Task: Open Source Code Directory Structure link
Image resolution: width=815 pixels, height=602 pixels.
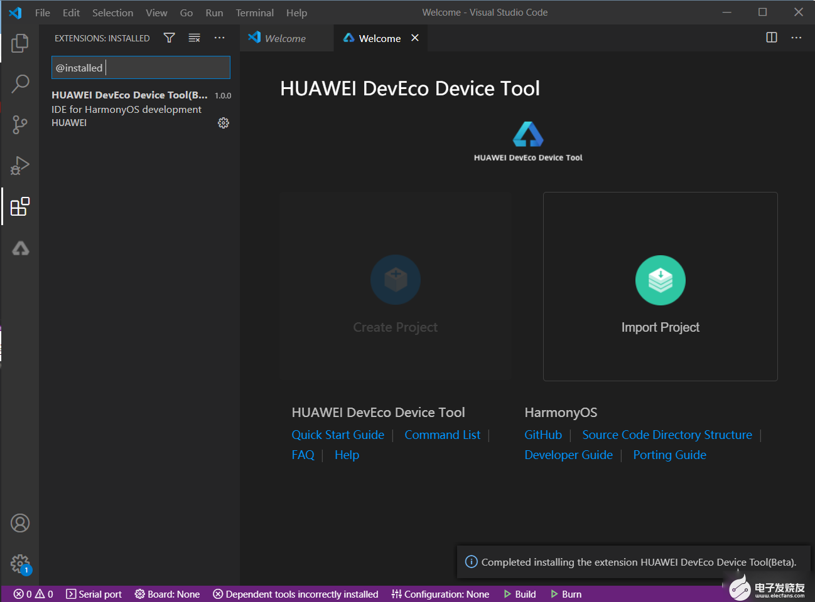Action: (x=667, y=435)
